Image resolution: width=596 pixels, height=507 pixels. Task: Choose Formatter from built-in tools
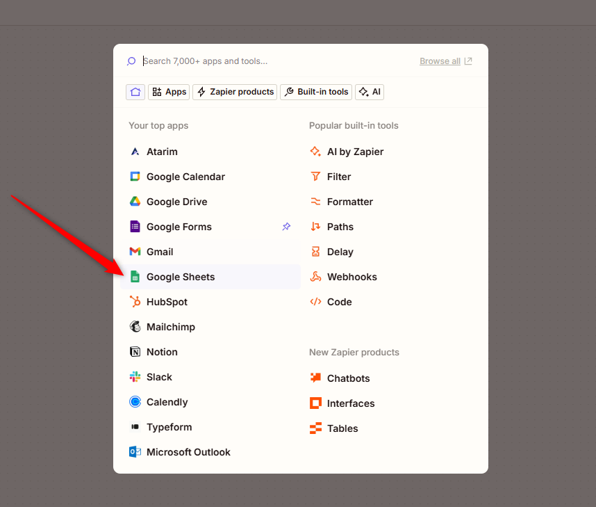(x=349, y=202)
